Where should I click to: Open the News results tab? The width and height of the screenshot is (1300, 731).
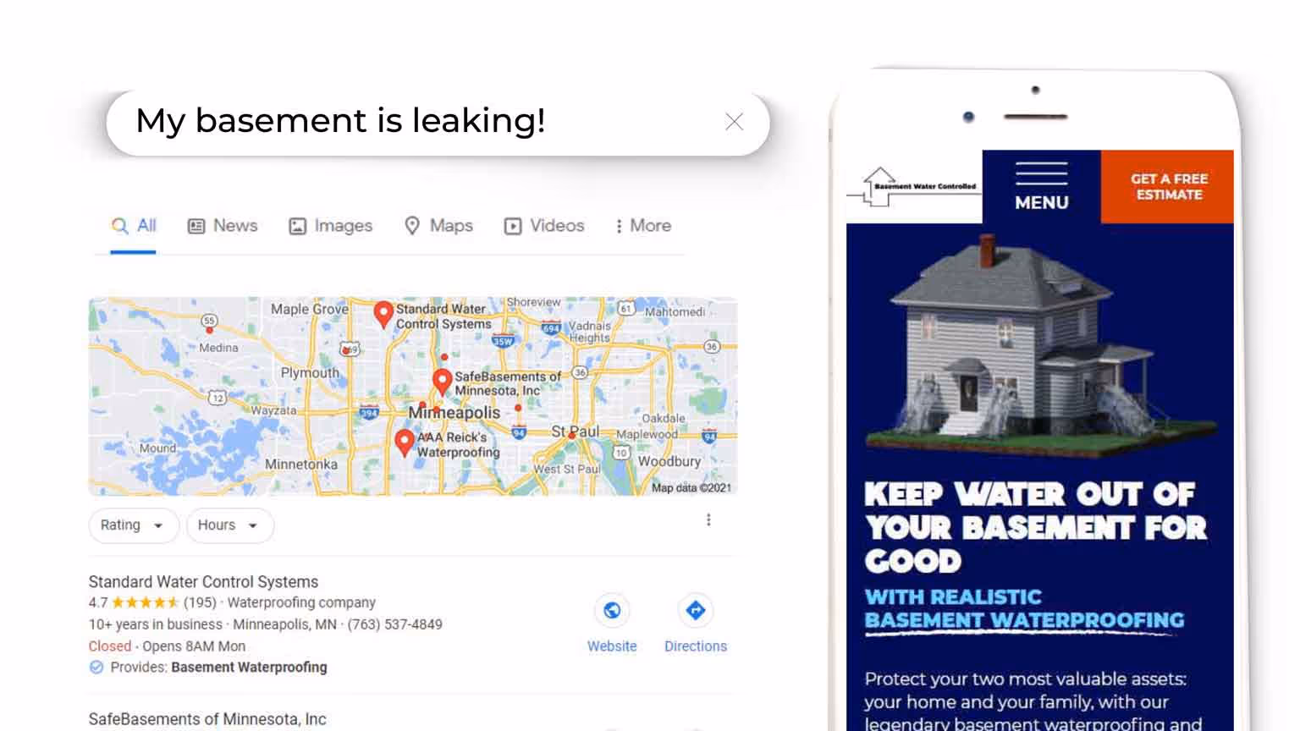pos(223,226)
